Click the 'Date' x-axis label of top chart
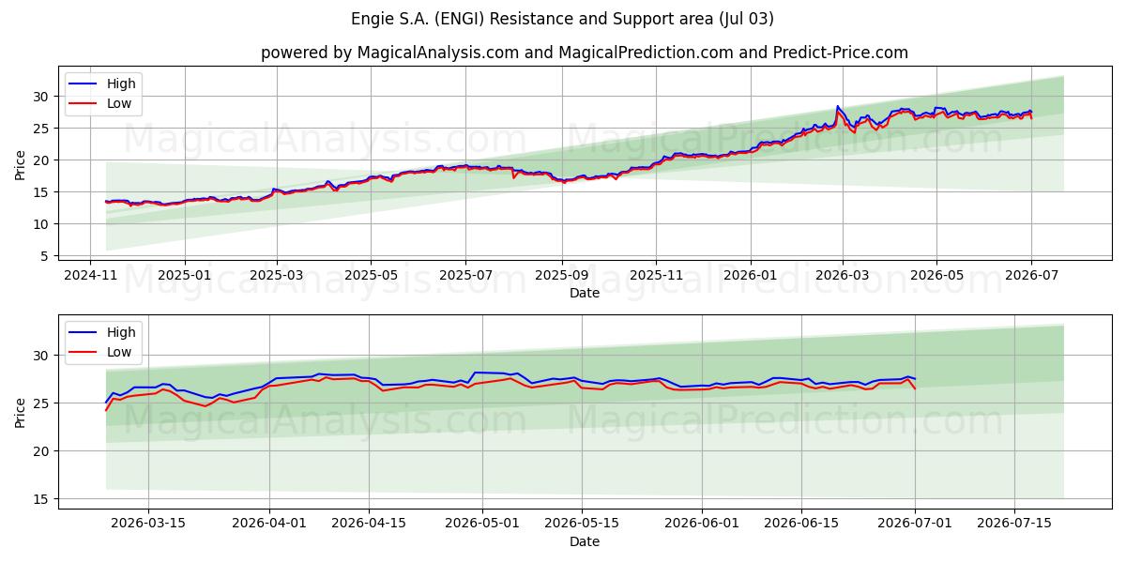The image size is (1126, 563). click(x=585, y=293)
